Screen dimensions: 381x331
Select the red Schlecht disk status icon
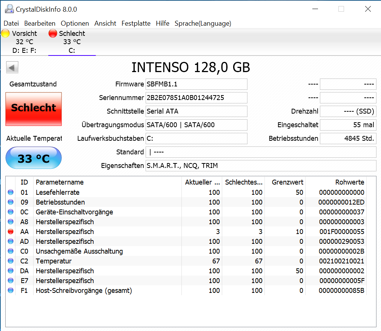click(x=53, y=33)
